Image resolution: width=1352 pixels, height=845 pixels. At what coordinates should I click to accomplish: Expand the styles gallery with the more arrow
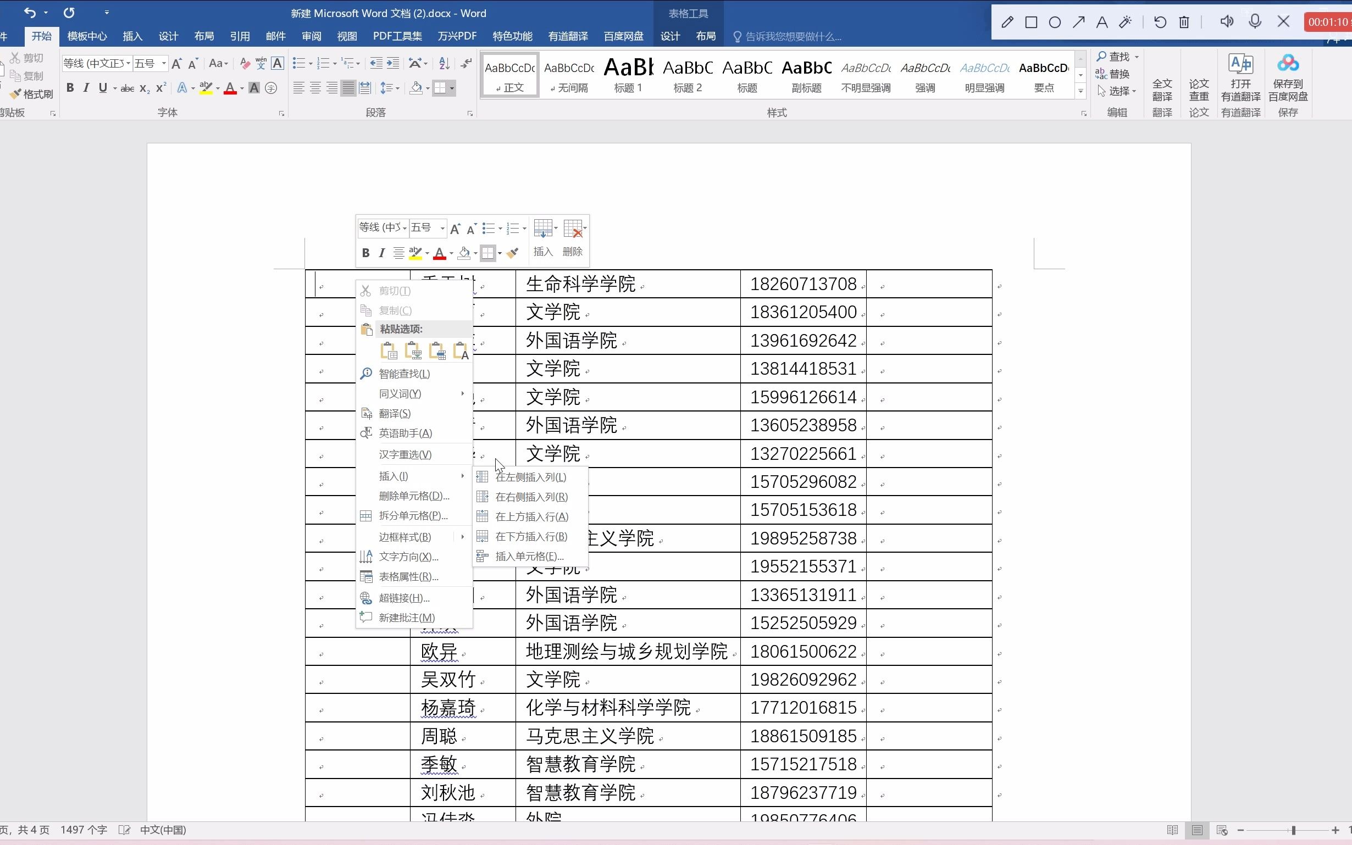[1081, 91]
